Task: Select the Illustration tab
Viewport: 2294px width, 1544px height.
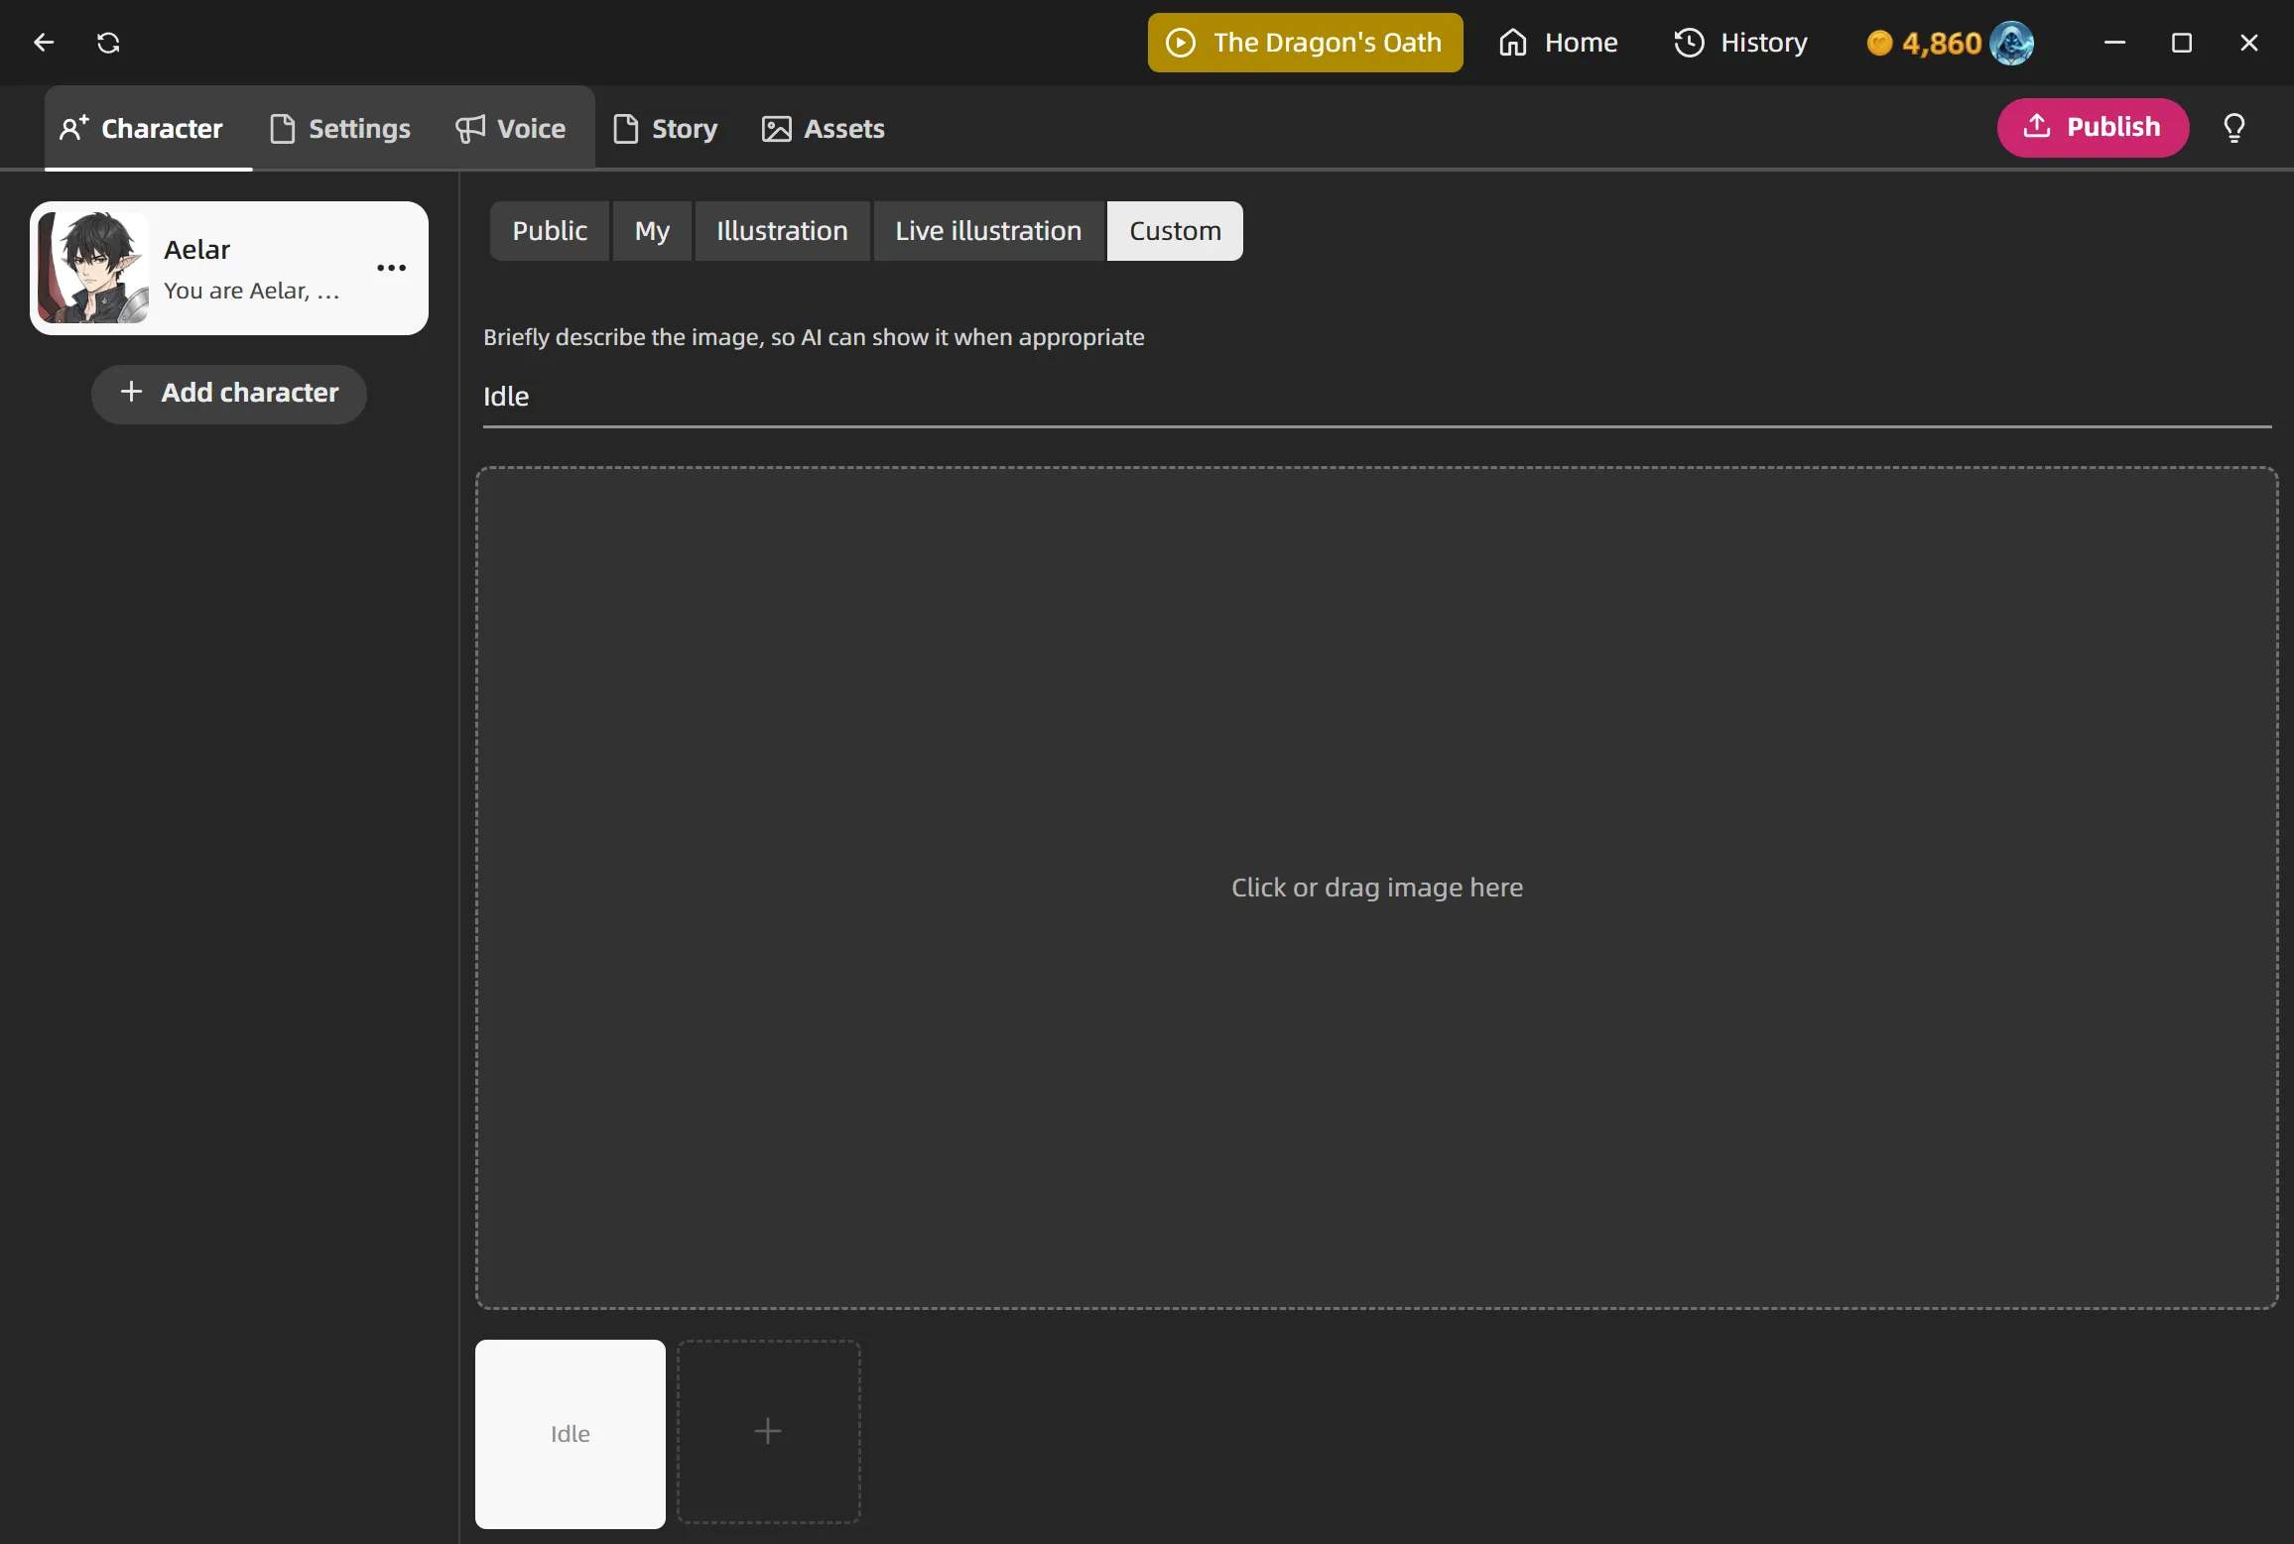Action: 782,231
